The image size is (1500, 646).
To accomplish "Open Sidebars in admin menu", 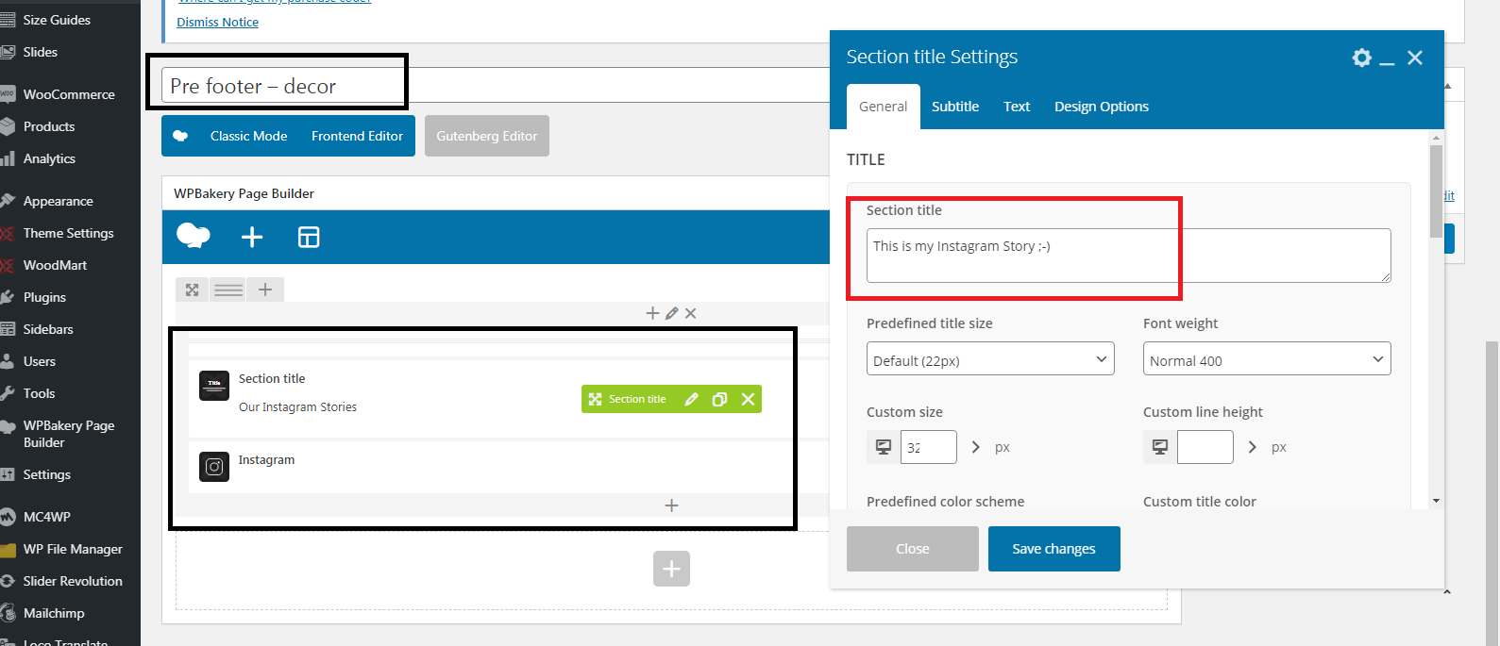I will [x=48, y=329].
